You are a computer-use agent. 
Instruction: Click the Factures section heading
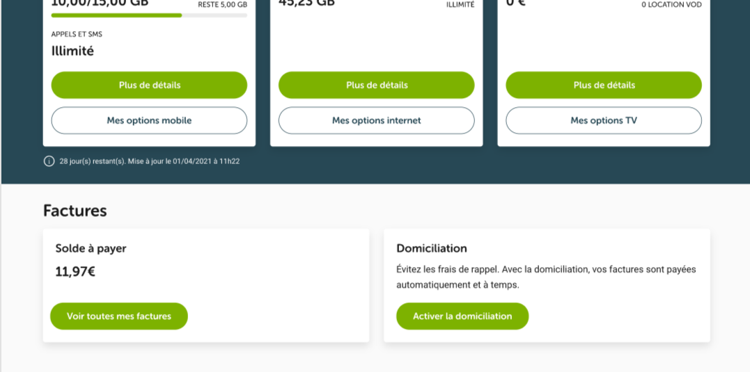coord(75,211)
